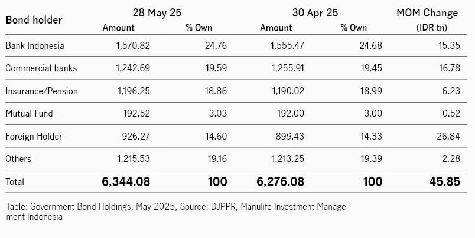Click the Bank Indonesia row label
The image size is (475, 238).
[x=35, y=45]
